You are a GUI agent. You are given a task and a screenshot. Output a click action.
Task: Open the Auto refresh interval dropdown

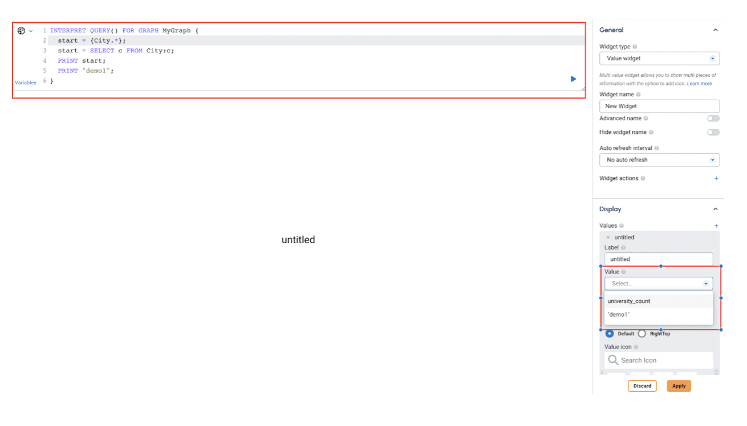pyautogui.click(x=659, y=159)
